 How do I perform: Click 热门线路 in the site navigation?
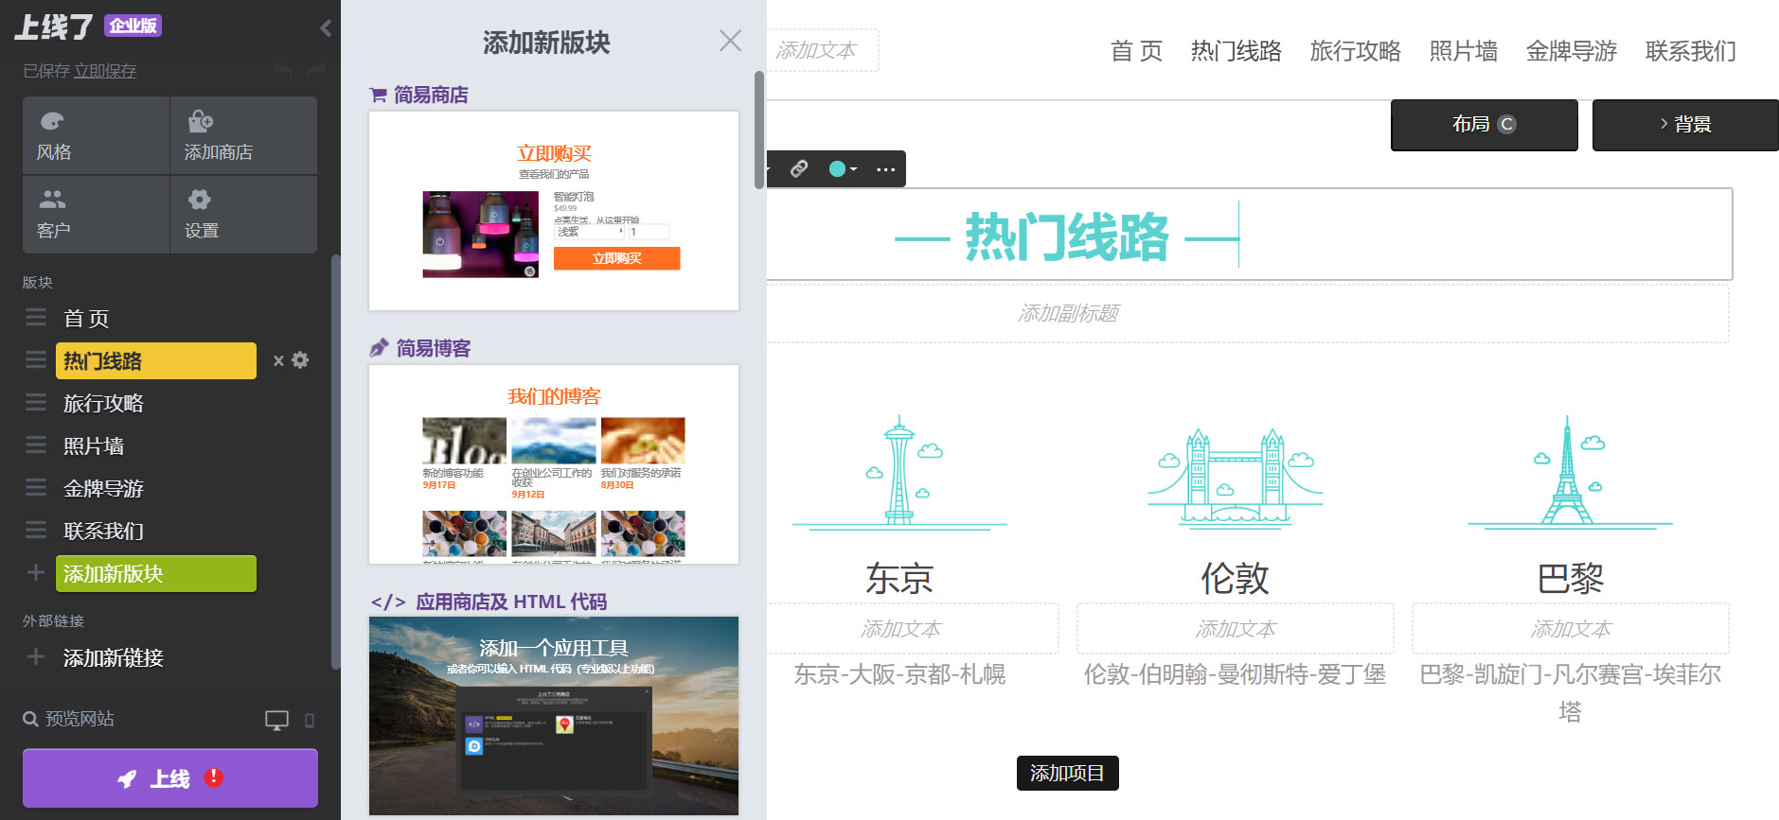(x=1236, y=51)
